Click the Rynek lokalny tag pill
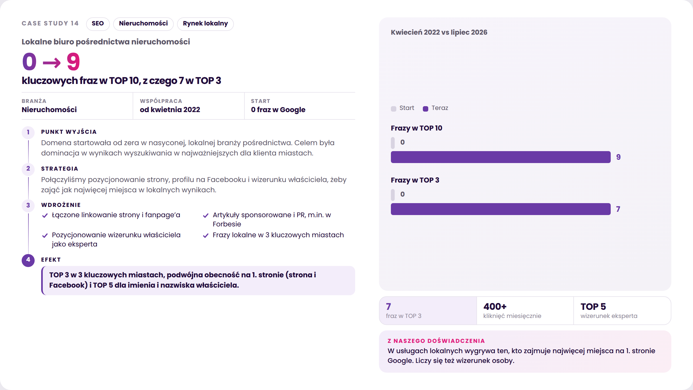This screenshot has height=390, width=693. (205, 24)
